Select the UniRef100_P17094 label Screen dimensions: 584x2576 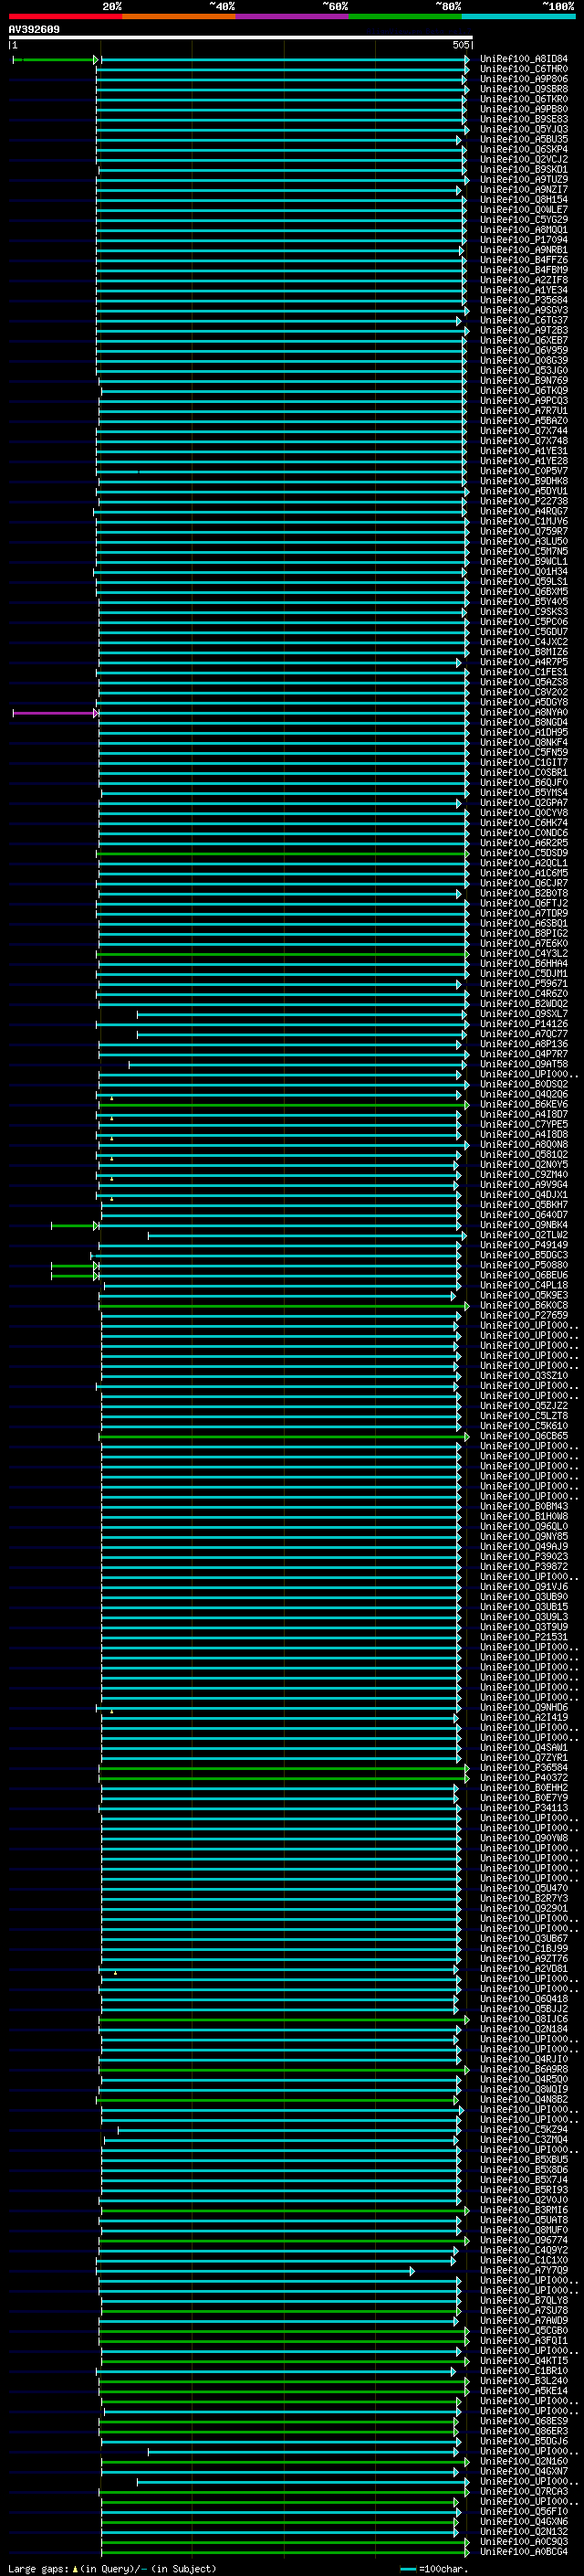pyautogui.click(x=524, y=240)
